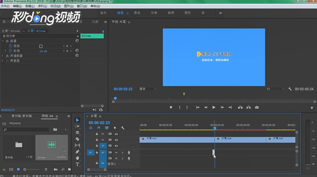Open timeline display settings wrench
This screenshot has width=317, height=177.
pos(123,128)
